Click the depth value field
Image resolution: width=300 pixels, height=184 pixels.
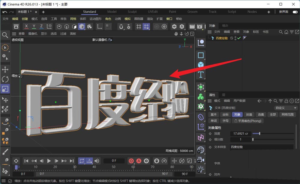tap(241, 134)
